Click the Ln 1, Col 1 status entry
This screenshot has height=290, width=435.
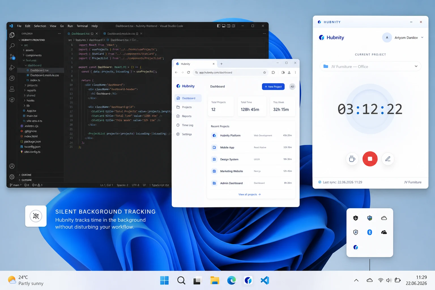[106, 185]
